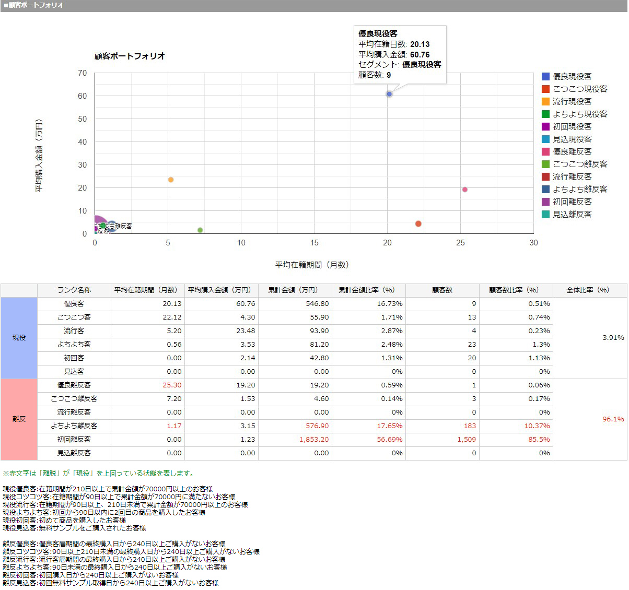Click the 累計金額（万円） column header
Screen dimensions: 629x590
coord(295,290)
